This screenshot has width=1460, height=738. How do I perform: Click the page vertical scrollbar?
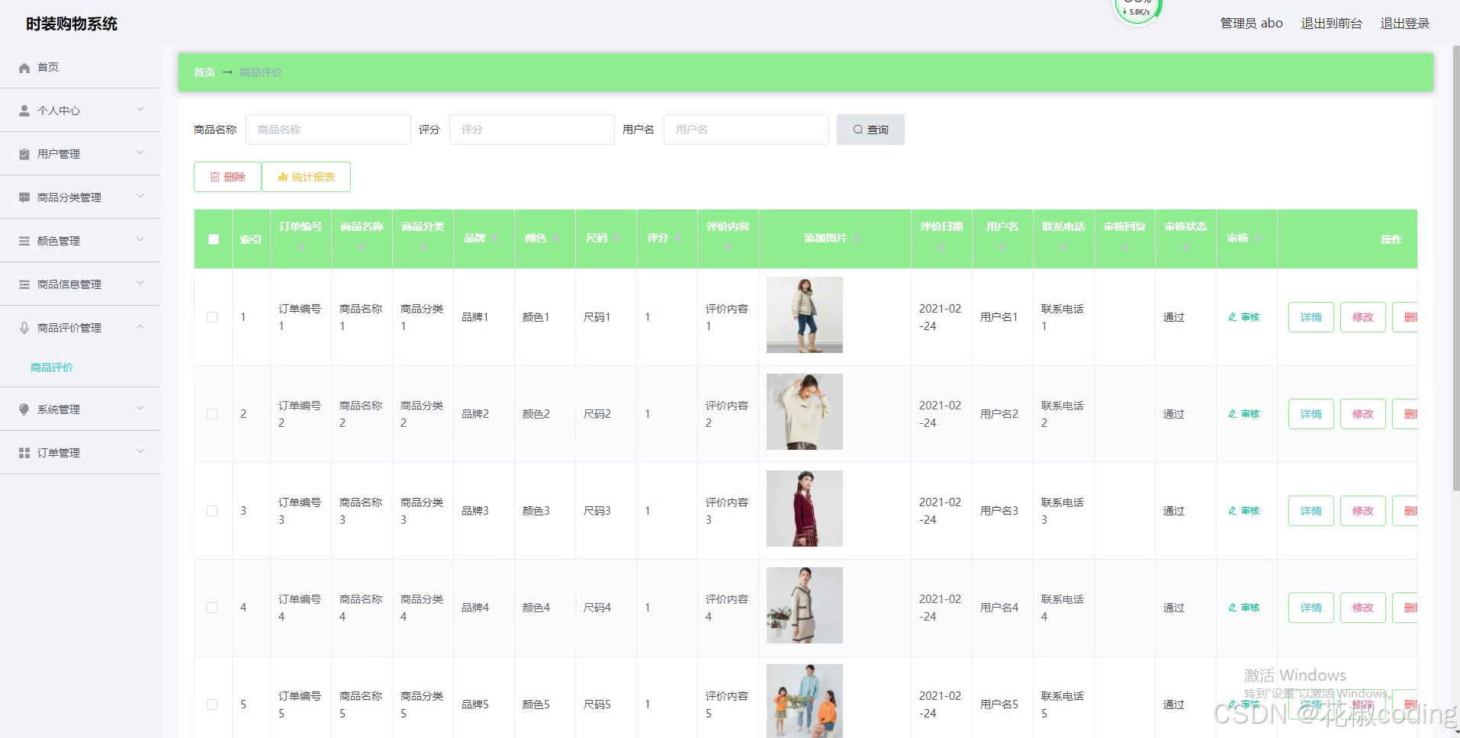1455,267
